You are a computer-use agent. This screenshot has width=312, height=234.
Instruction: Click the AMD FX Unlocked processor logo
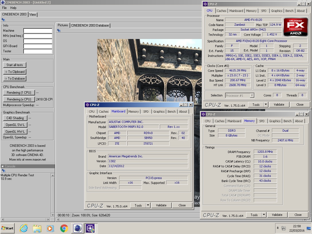[296, 27]
